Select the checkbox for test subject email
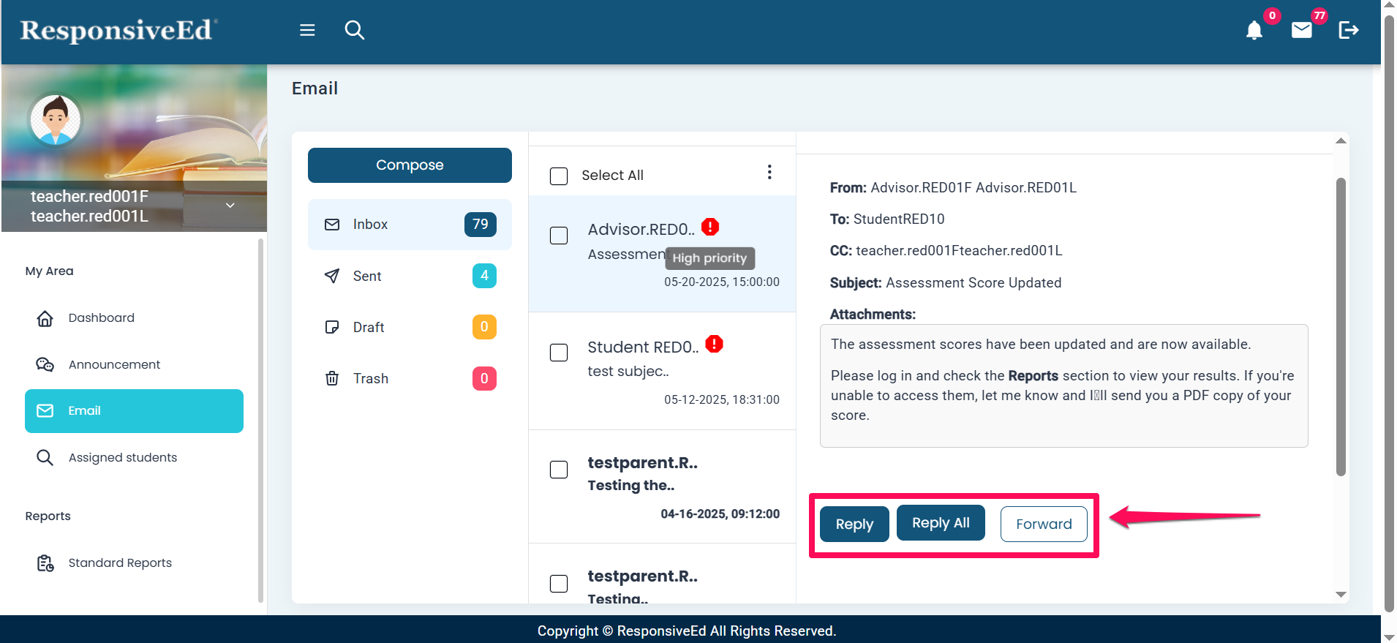 (x=559, y=353)
